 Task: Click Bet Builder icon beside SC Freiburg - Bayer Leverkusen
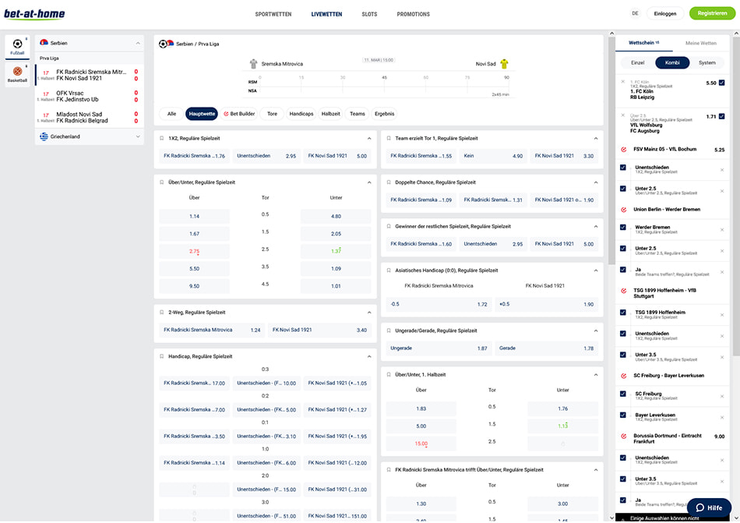coord(623,376)
